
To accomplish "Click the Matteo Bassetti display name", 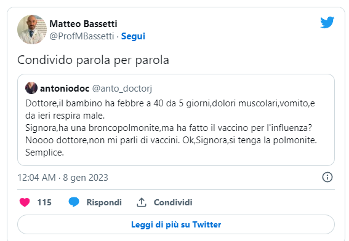I will point(83,24).
